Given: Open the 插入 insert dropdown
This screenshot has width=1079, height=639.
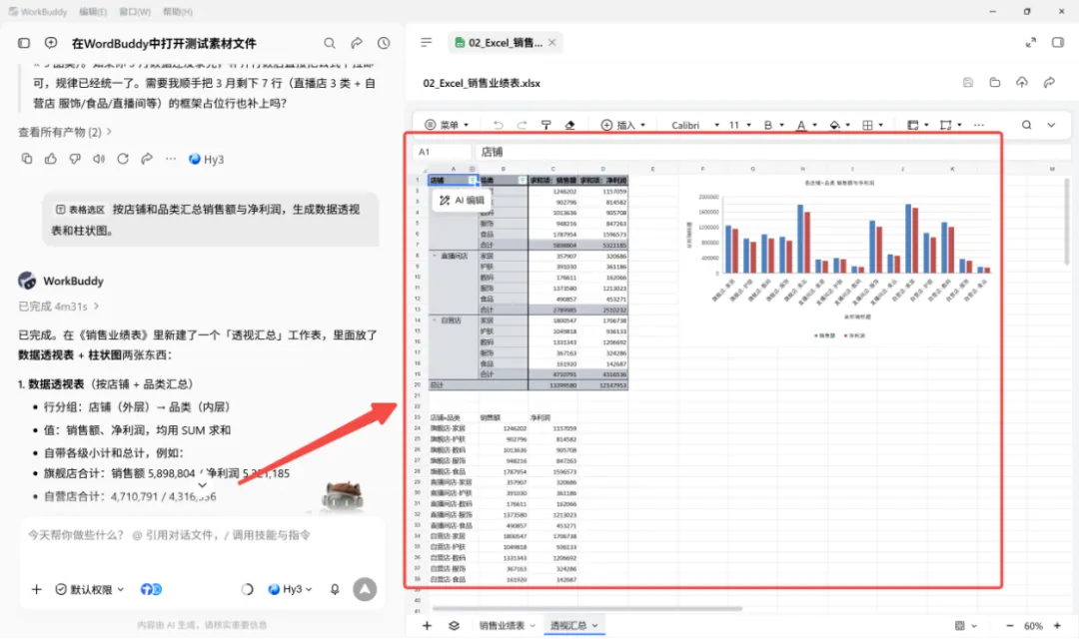Looking at the screenshot, I should click(623, 125).
